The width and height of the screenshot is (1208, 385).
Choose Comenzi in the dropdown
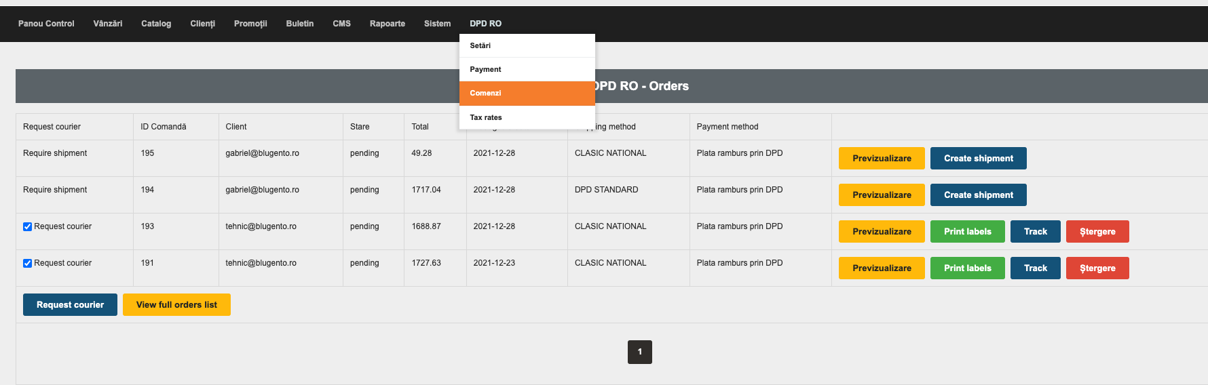click(x=527, y=94)
